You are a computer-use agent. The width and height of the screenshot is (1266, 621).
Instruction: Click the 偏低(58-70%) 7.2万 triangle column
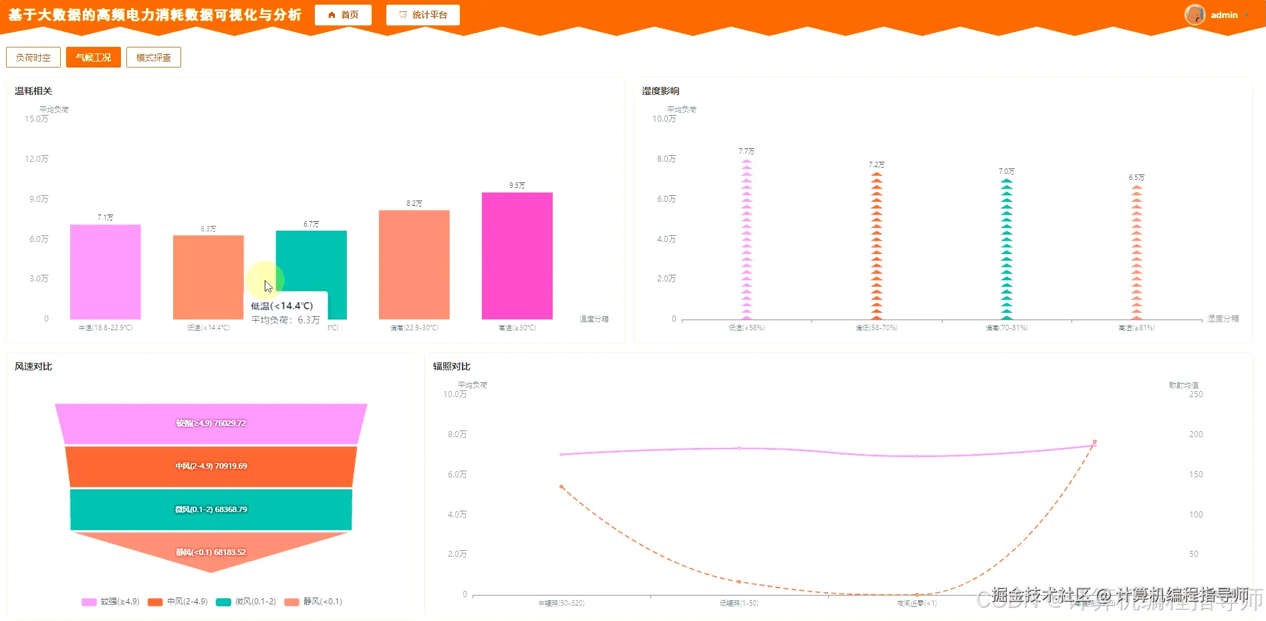pos(876,245)
